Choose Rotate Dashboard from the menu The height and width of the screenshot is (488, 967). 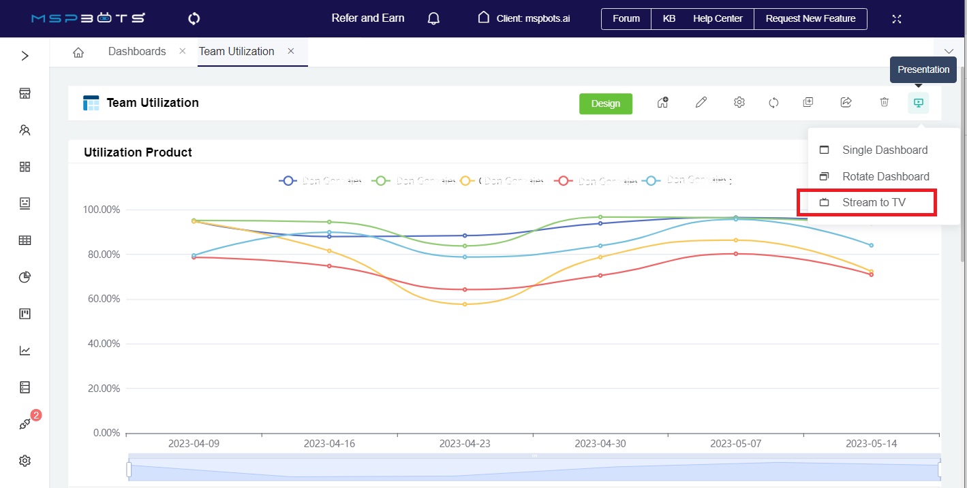tap(885, 176)
